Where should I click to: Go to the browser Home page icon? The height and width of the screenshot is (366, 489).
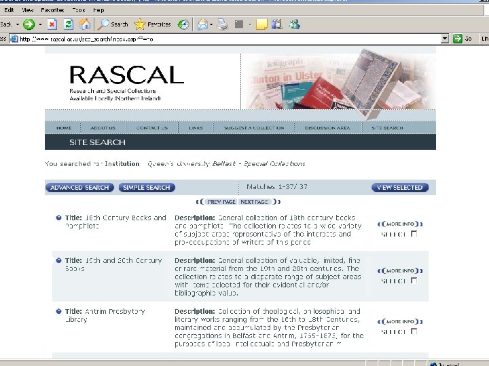tap(84, 24)
